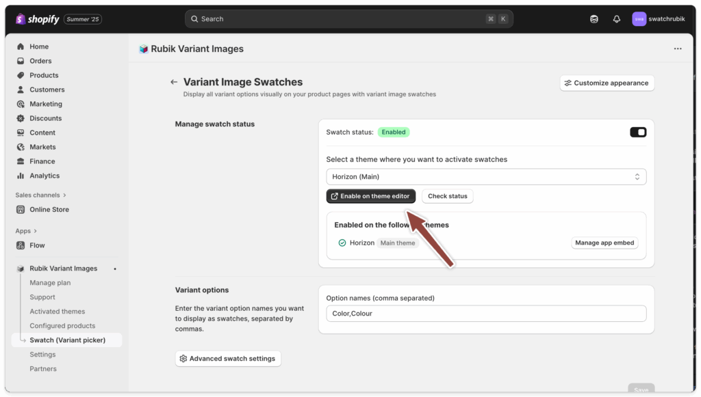The width and height of the screenshot is (701, 397).
Task: Click the Markets globe icon
Action: [x=21, y=147]
